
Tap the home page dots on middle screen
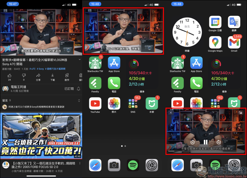point(124,146)
